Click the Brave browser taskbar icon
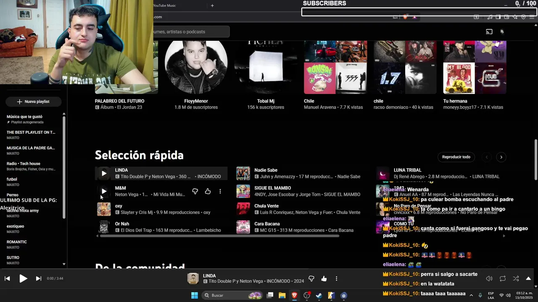Screen dimensions: 538x302 click(x=294, y=295)
